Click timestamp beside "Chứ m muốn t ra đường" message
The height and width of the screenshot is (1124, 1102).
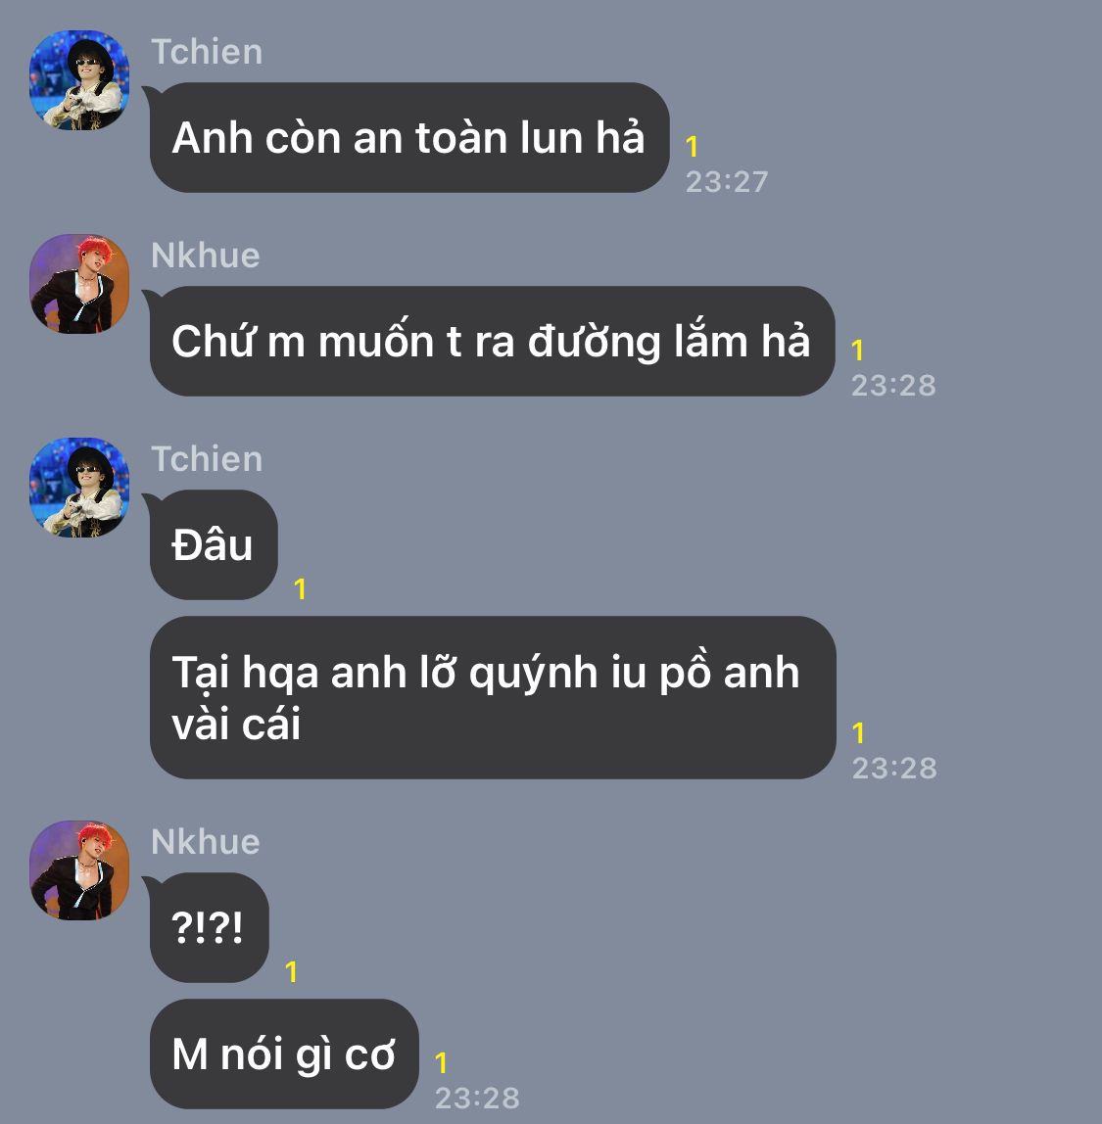(x=893, y=386)
